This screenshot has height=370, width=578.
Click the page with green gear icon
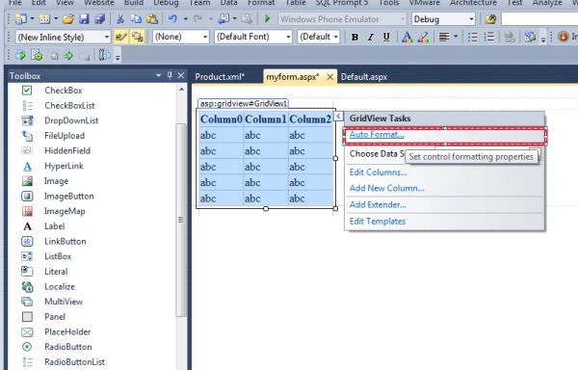coord(37,56)
